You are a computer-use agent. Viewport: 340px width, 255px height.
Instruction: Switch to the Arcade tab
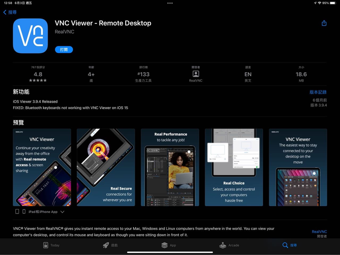pos(229,245)
